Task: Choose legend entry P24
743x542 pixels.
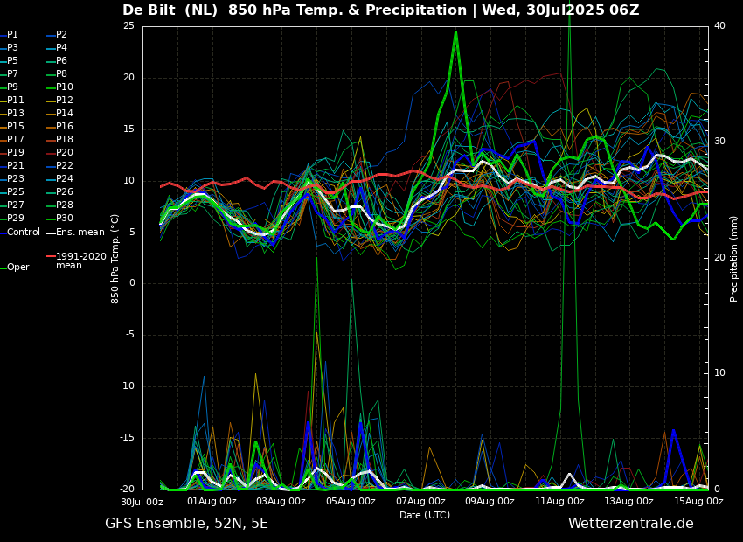Action: (65, 178)
